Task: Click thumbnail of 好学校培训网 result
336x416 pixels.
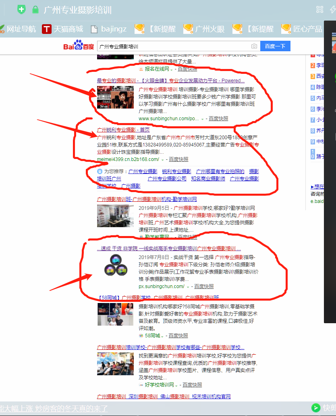Action: coord(115,364)
